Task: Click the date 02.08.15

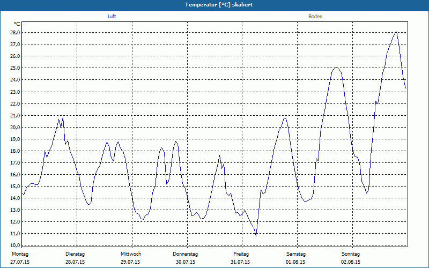Action: coord(351,262)
